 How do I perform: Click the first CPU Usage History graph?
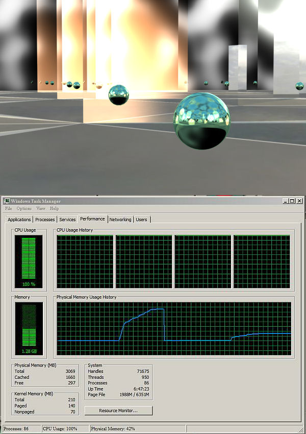pyautogui.click(x=85, y=261)
